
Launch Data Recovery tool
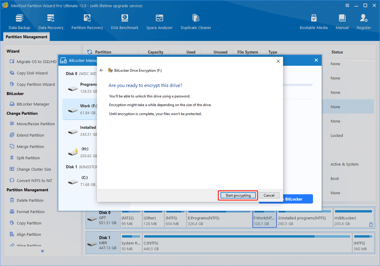pos(51,22)
